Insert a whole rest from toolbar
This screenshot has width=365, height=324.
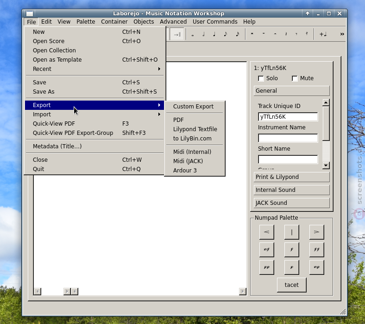pyautogui.click(x=264, y=34)
